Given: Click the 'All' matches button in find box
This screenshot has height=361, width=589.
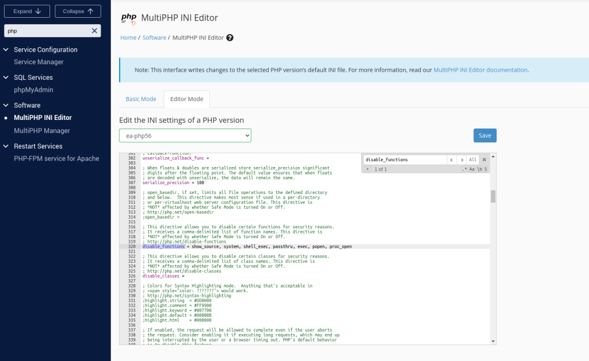Looking at the screenshot, I should pos(472,160).
